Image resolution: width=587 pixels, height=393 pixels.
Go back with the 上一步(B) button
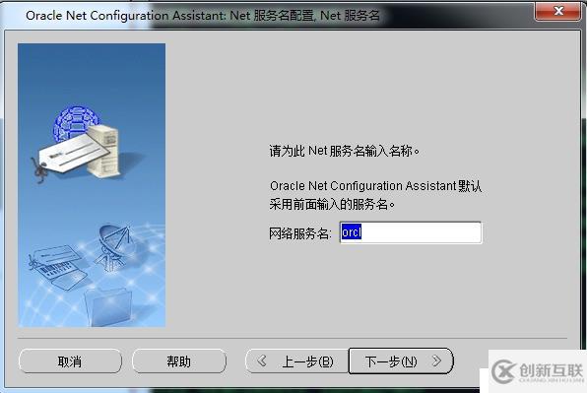[296, 361]
